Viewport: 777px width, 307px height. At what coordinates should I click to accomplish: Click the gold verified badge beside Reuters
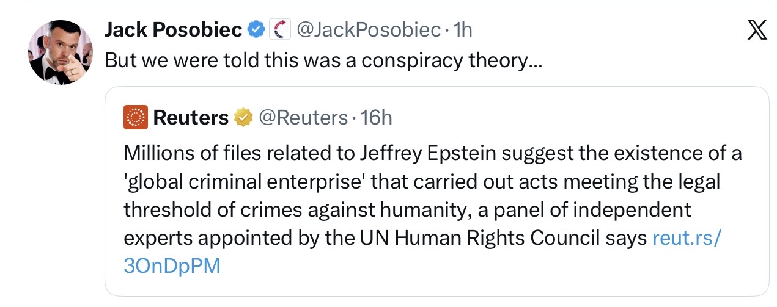pyautogui.click(x=244, y=117)
